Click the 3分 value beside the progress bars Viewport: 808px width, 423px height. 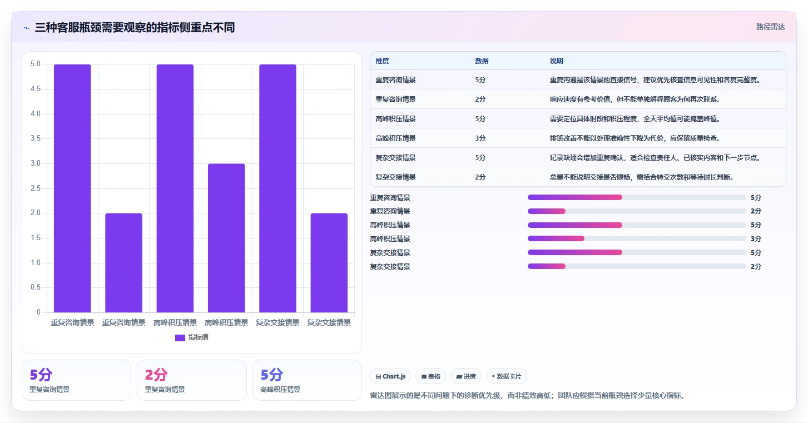tap(756, 239)
